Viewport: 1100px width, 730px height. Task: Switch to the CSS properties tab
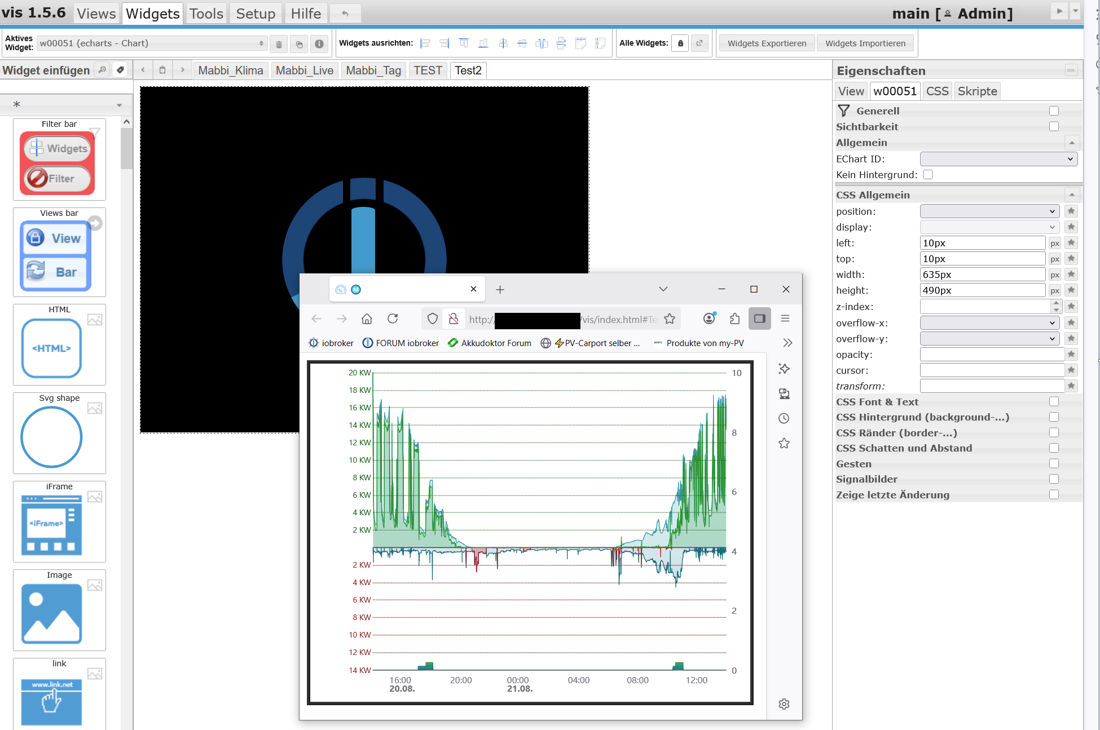[x=937, y=91]
